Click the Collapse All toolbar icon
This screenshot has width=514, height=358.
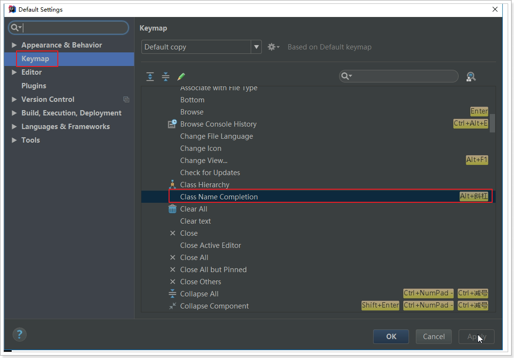166,77
